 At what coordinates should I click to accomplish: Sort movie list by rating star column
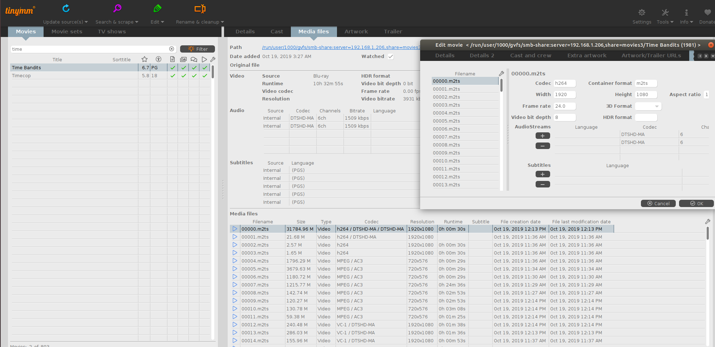[145, 59]
